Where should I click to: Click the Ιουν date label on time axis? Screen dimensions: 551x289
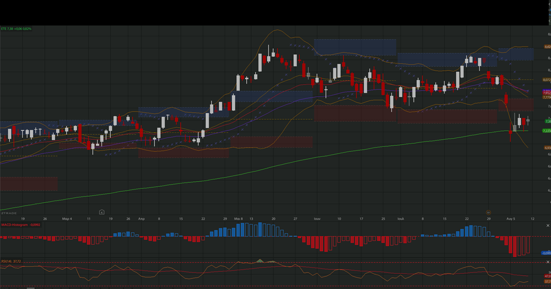pyautogui.click(x=317, y=219)
